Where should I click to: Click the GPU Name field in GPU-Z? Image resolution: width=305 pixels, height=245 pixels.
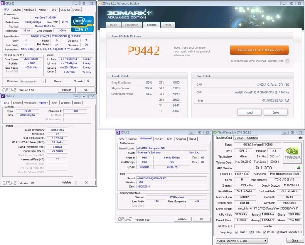point(258,144)
